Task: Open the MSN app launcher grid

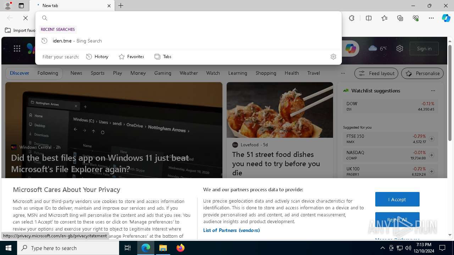Action: point(17,49)
